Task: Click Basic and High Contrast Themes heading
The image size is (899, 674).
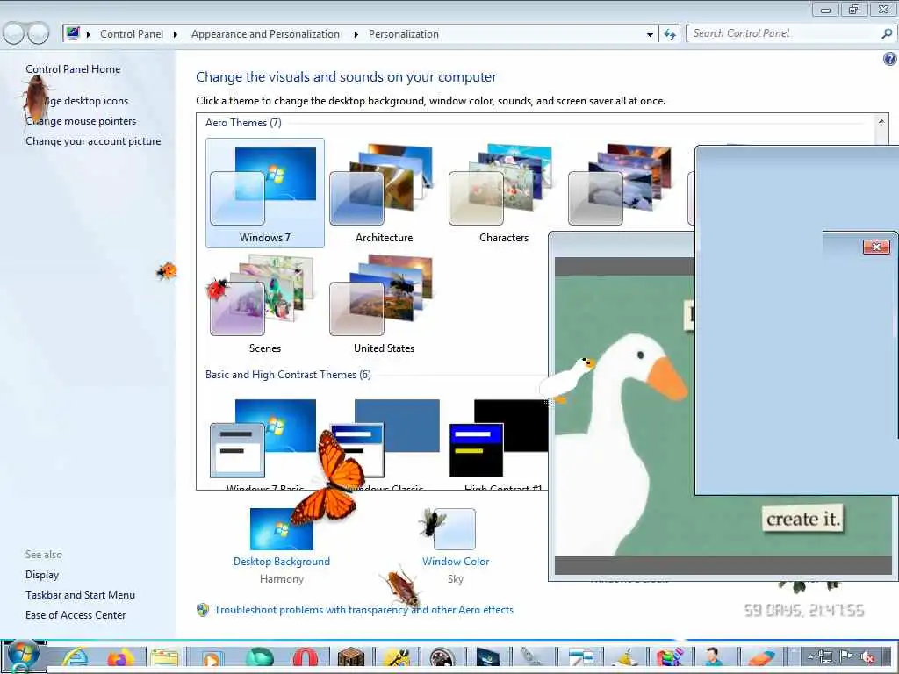Action: 288,375
